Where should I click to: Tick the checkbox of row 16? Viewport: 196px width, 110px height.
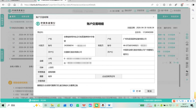click(10, 39)
